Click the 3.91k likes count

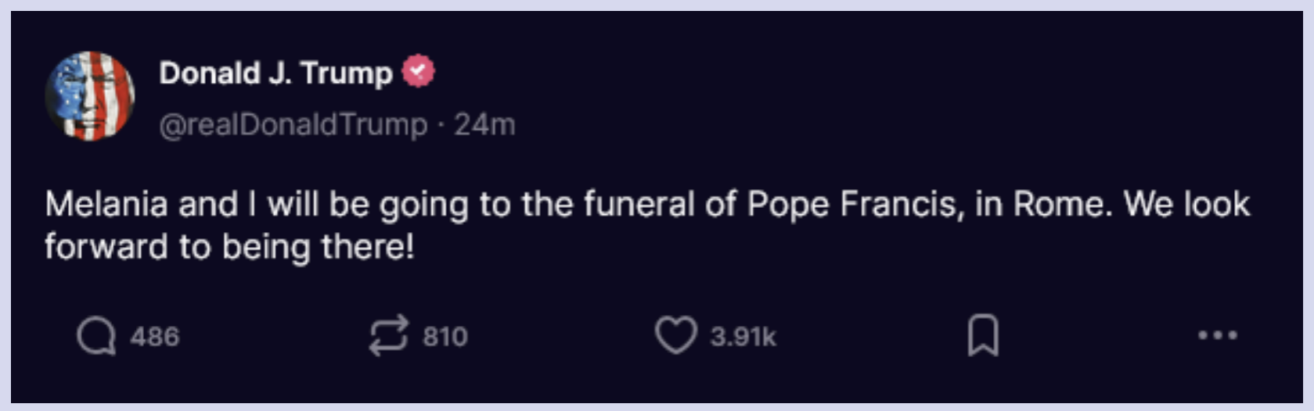(x=743, y=337)
